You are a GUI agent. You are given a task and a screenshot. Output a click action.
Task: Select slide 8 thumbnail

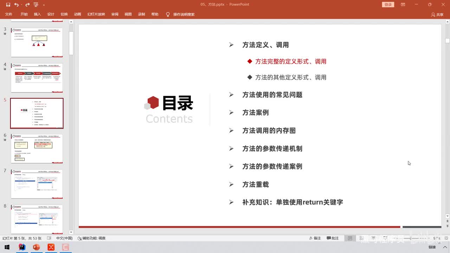pos(37,220)
